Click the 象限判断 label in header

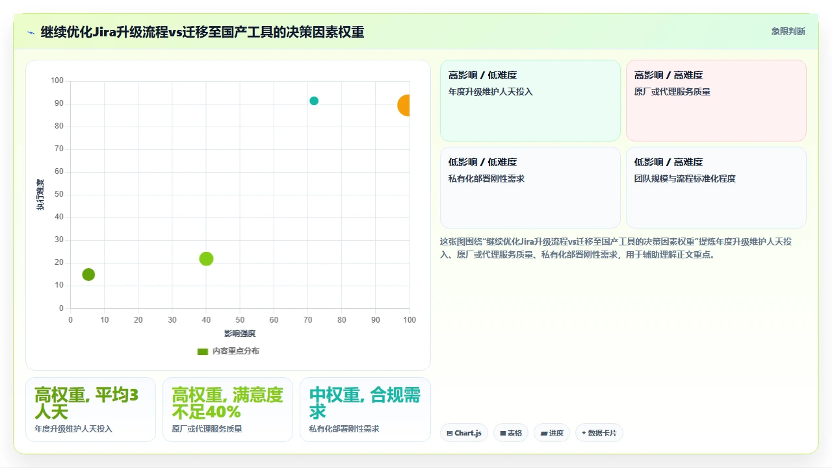(x=788, y=31)
